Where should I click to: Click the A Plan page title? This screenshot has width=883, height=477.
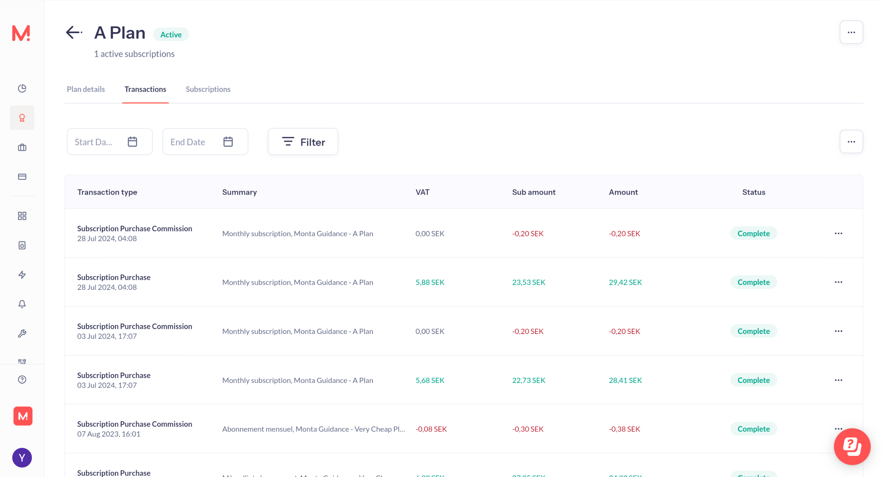(120, 33)
